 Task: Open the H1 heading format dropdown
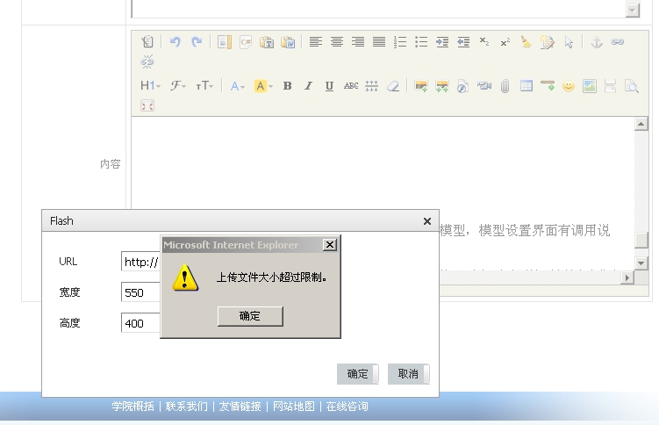[x=150, y=86]
